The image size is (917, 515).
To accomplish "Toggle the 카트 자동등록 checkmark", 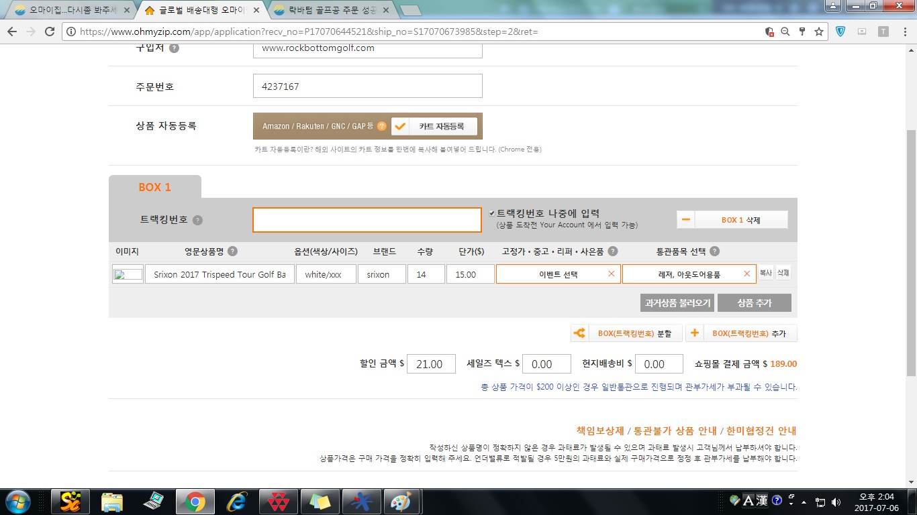I will pyautogui.click(x=399, y=126).
